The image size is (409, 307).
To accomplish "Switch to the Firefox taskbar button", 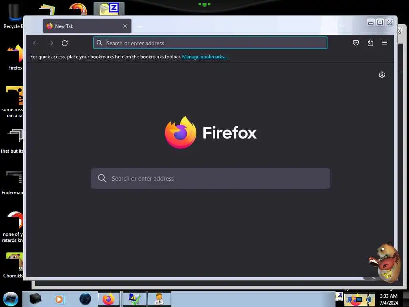I will [x=109, y=299].
